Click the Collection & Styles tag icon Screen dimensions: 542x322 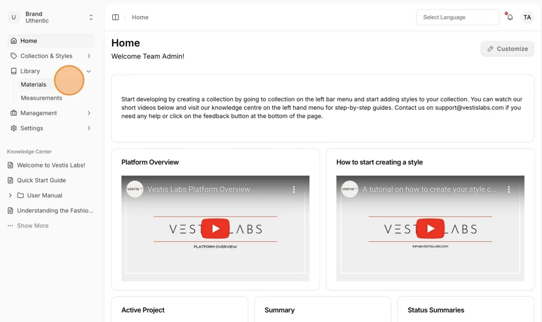[x=14, y=56]
